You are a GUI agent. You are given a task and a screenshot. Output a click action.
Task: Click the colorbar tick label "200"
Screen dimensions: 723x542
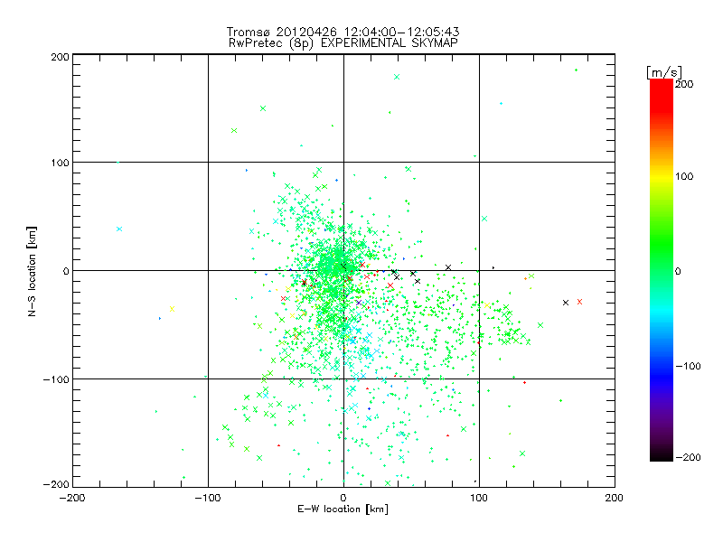684,84
